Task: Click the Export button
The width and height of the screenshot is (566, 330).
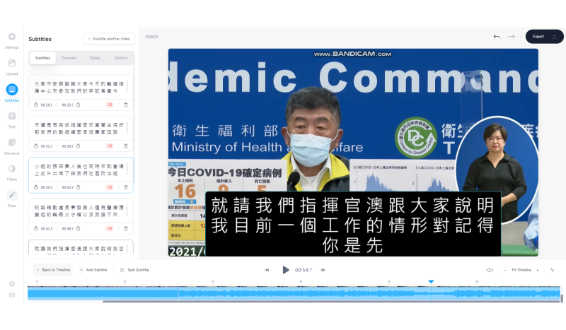Action: pos(544,37)
